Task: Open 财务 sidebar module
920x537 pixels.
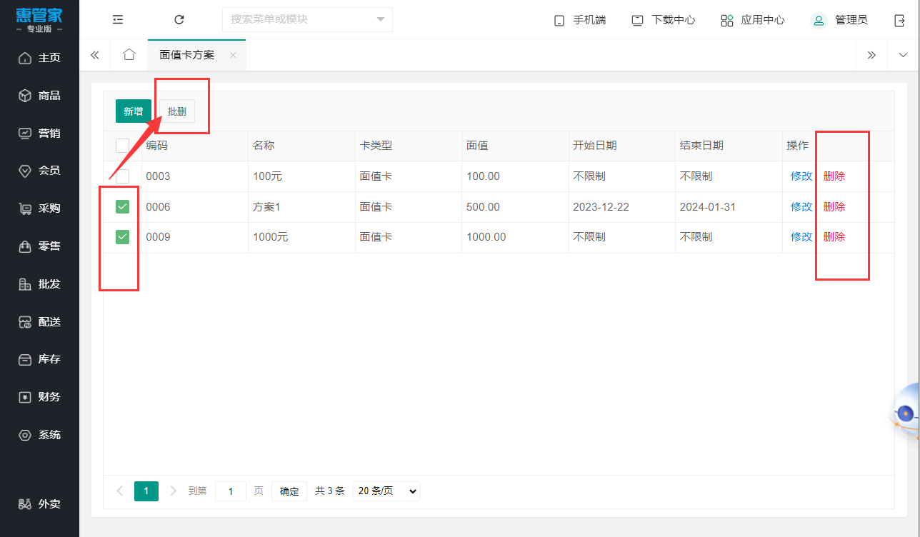Action: pos(39,397)
